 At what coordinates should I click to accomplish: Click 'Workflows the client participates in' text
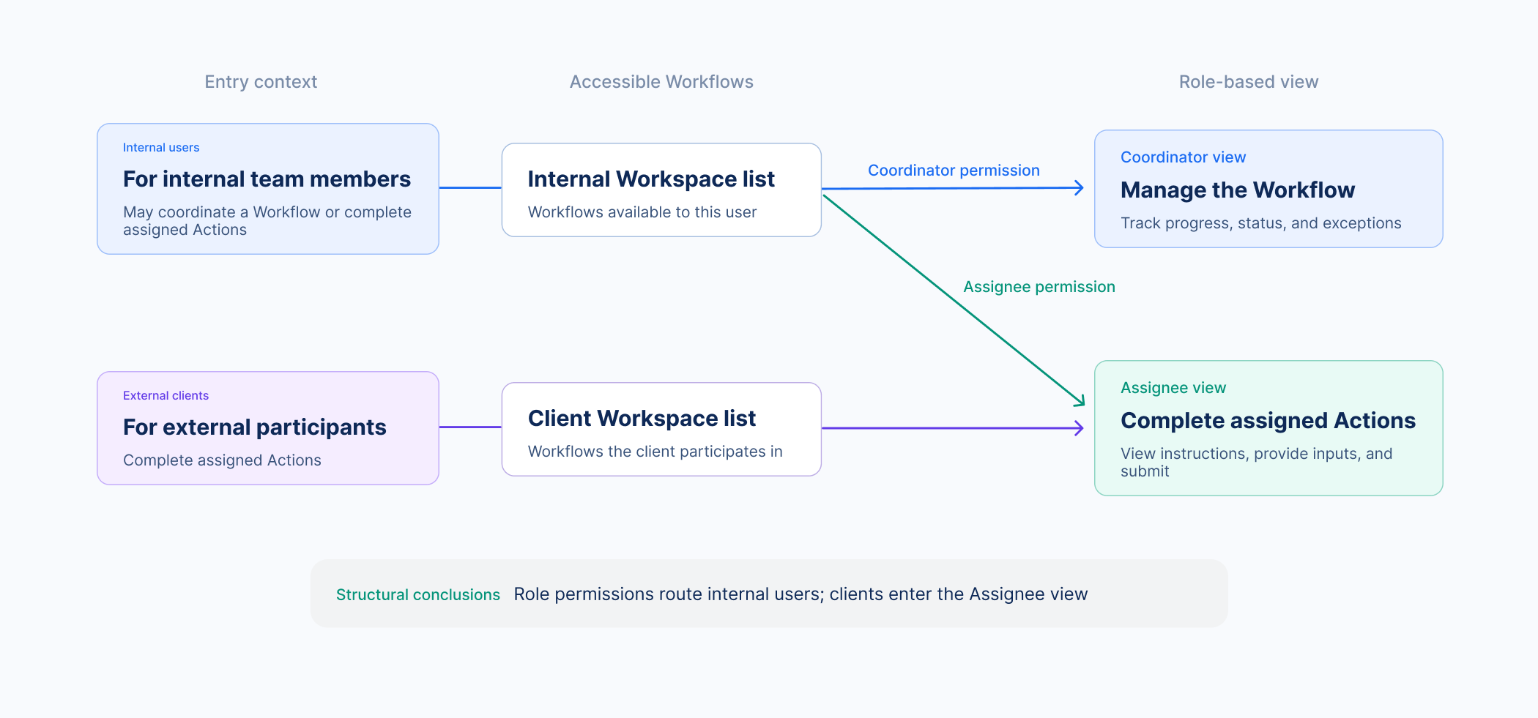tap(655, 452)
